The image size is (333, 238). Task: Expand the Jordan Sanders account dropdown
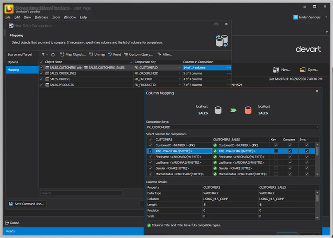326,17
